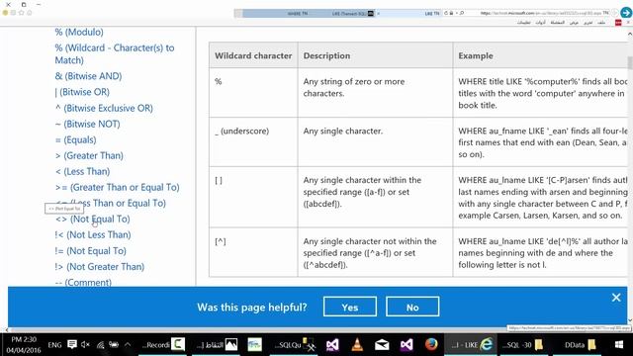This screenshot has width=633, height=356.
Task: Open the Action Center notifications icon
Action: (72, 344)
